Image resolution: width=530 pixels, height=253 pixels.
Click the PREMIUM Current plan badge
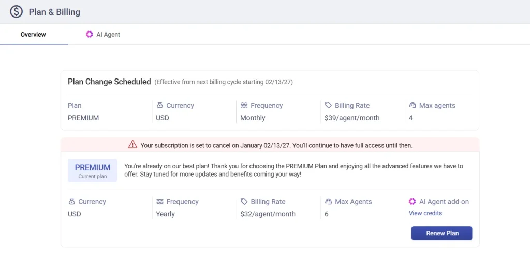93,170
